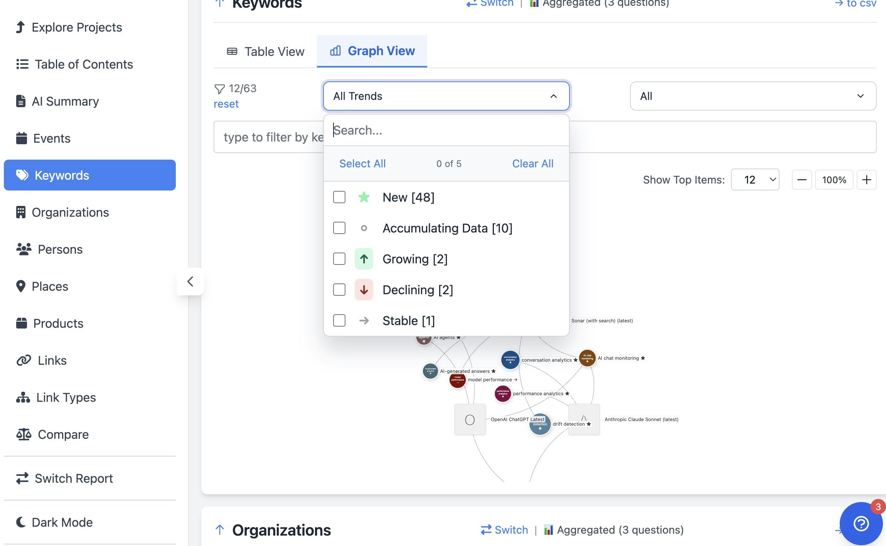886x546 pixels.
Task: Click the conversation analytics graph node
Action: coord(510,359)
